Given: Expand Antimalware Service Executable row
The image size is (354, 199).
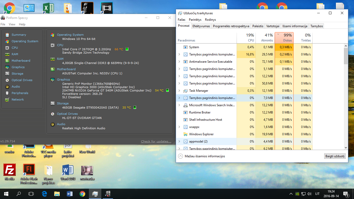Looking at the screenshot, I should tap(179, 62).
